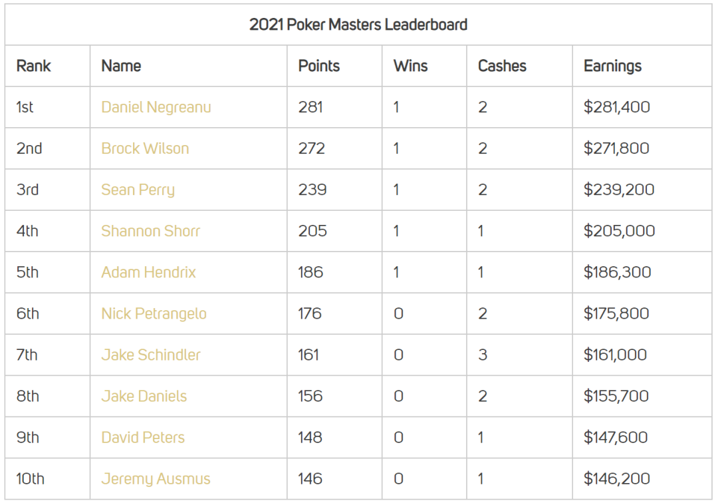Click Adam Hendrix in the leaderboard

[148, 272]
